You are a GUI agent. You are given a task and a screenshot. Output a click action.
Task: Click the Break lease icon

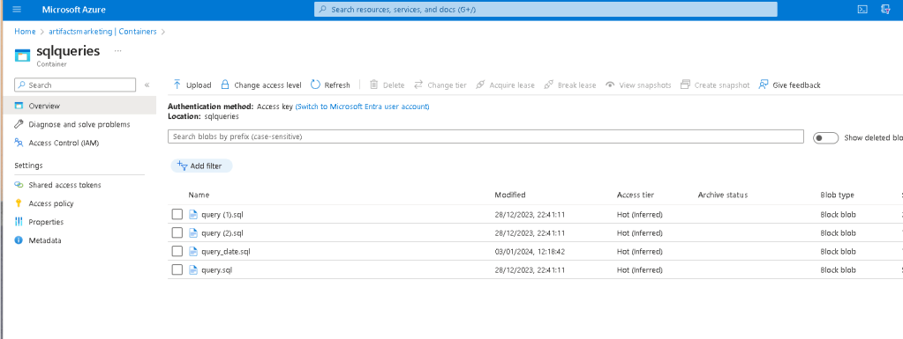[548, 85]
